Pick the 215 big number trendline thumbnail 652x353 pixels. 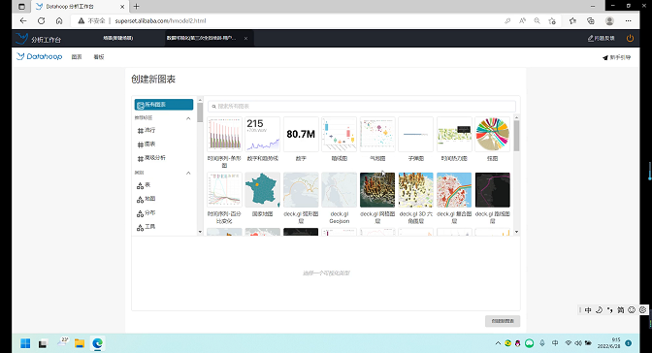263,134
